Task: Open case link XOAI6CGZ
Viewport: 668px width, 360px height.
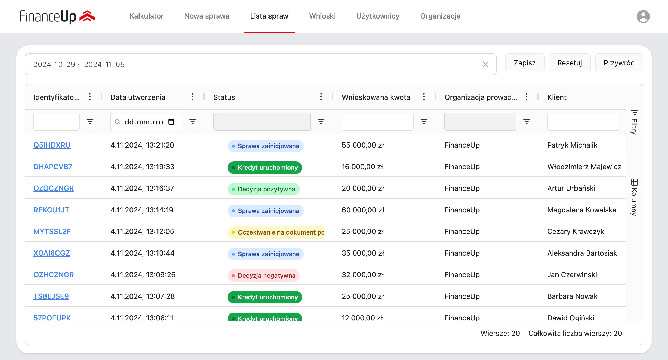Action: 52,253
